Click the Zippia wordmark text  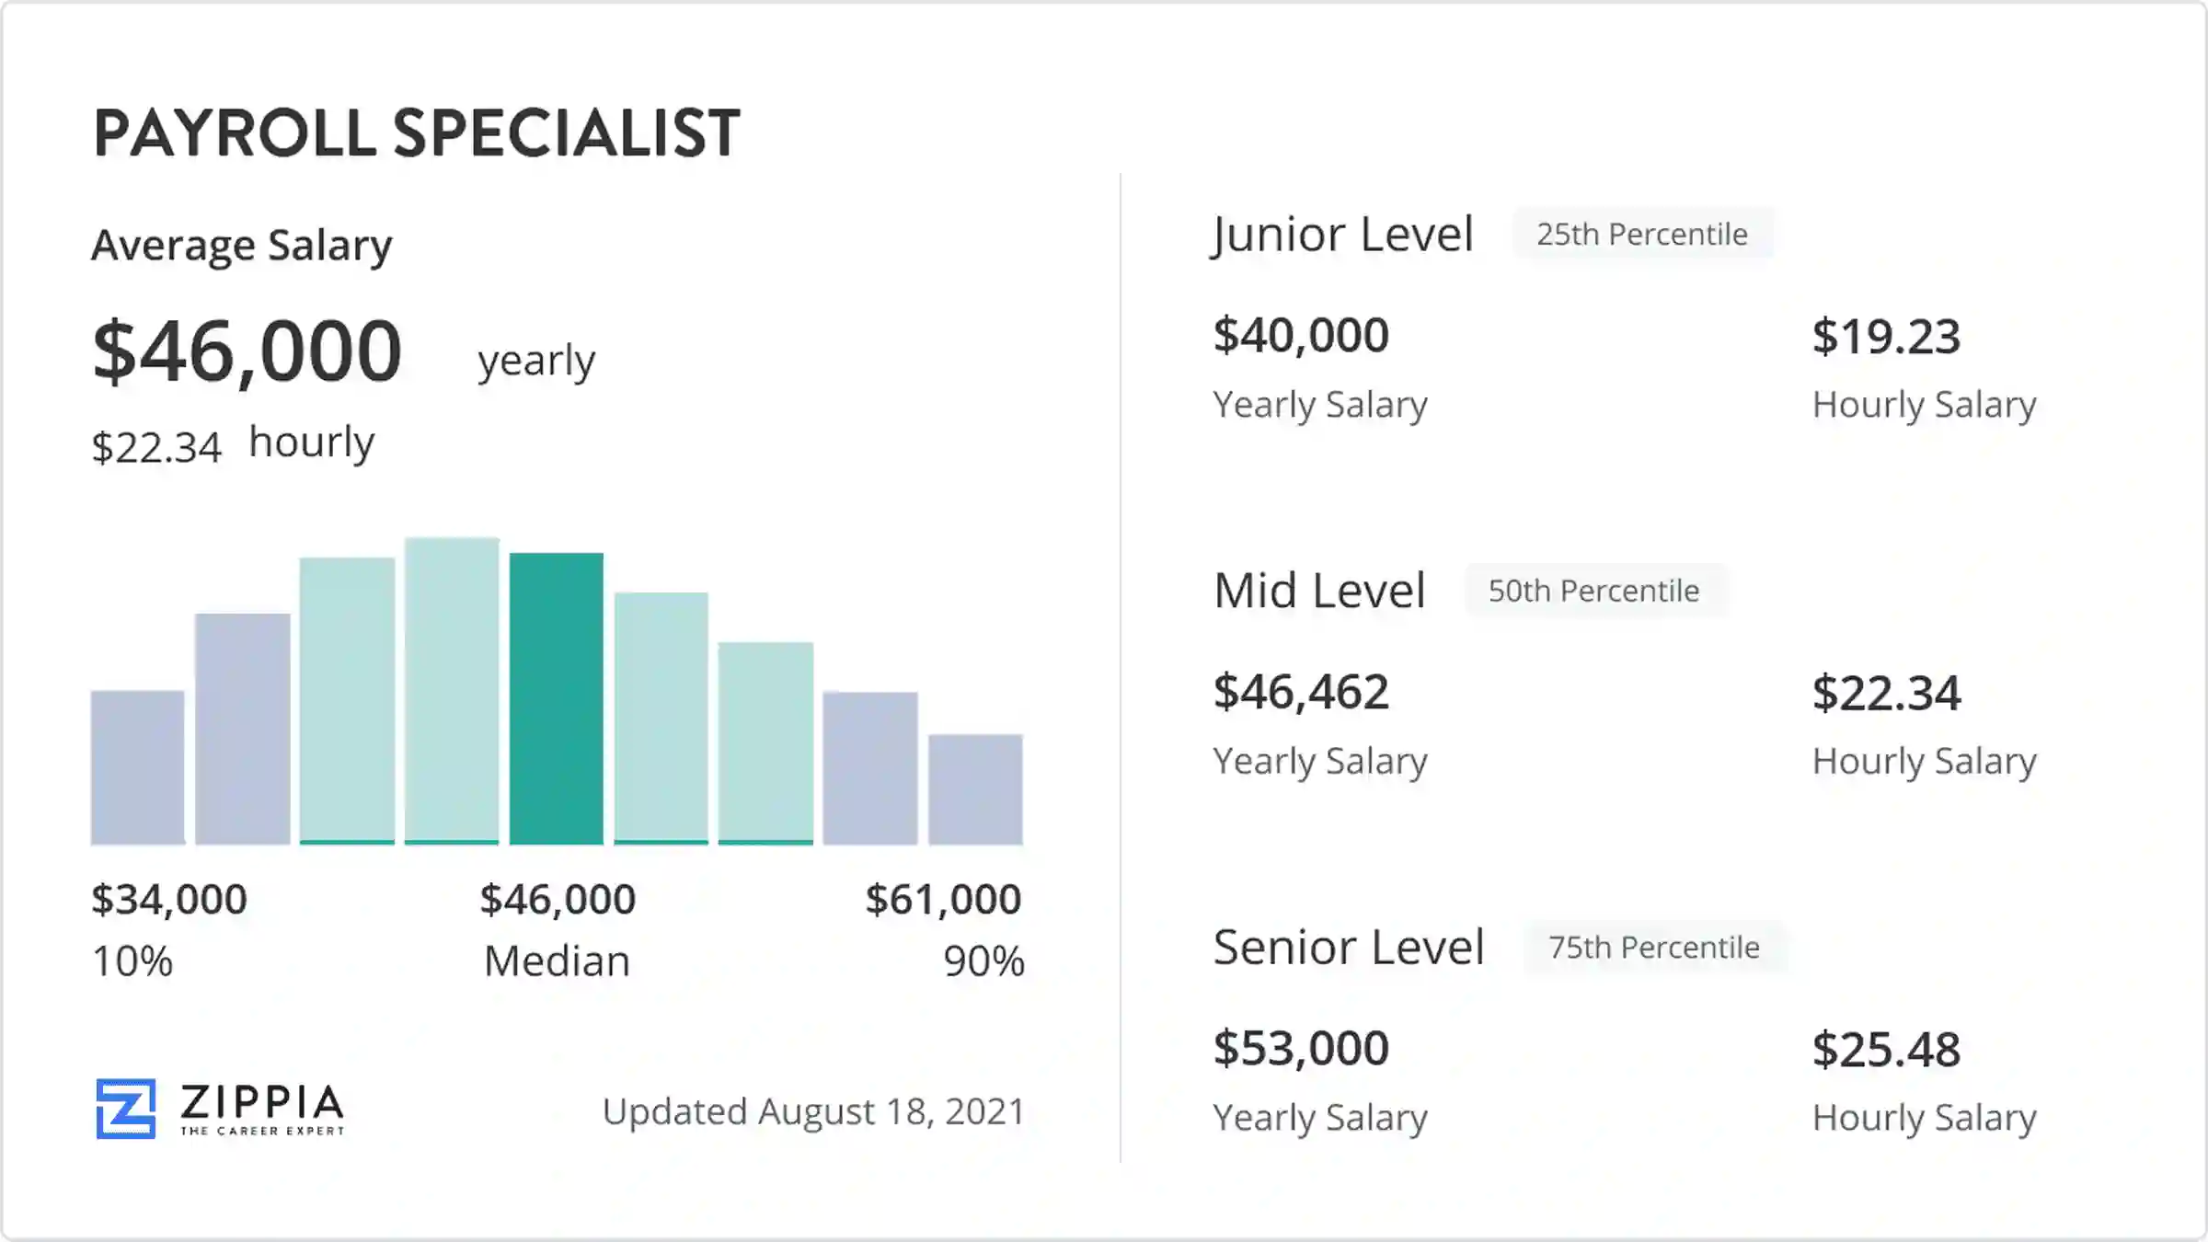pyautogui.click(x=262, y=1102)
